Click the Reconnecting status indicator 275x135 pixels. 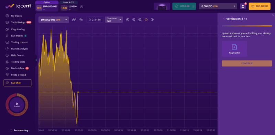click(20, 131)
